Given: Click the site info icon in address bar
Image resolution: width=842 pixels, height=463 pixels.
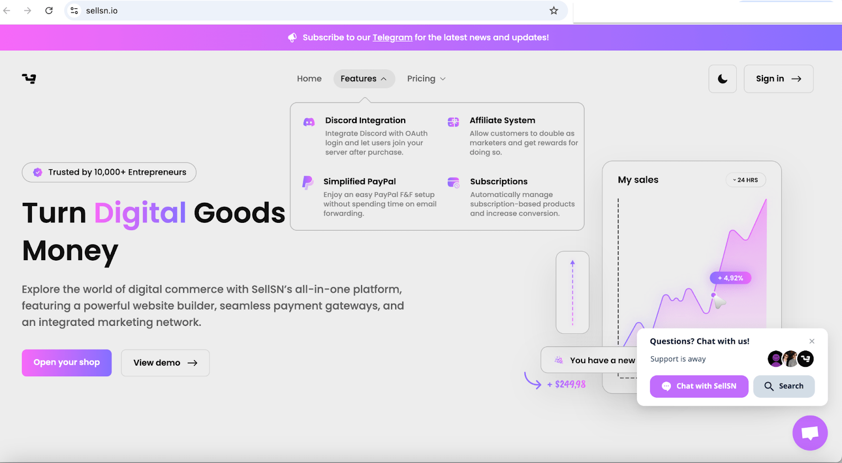Looking at the screenshot, I should (x=74, y=11).
